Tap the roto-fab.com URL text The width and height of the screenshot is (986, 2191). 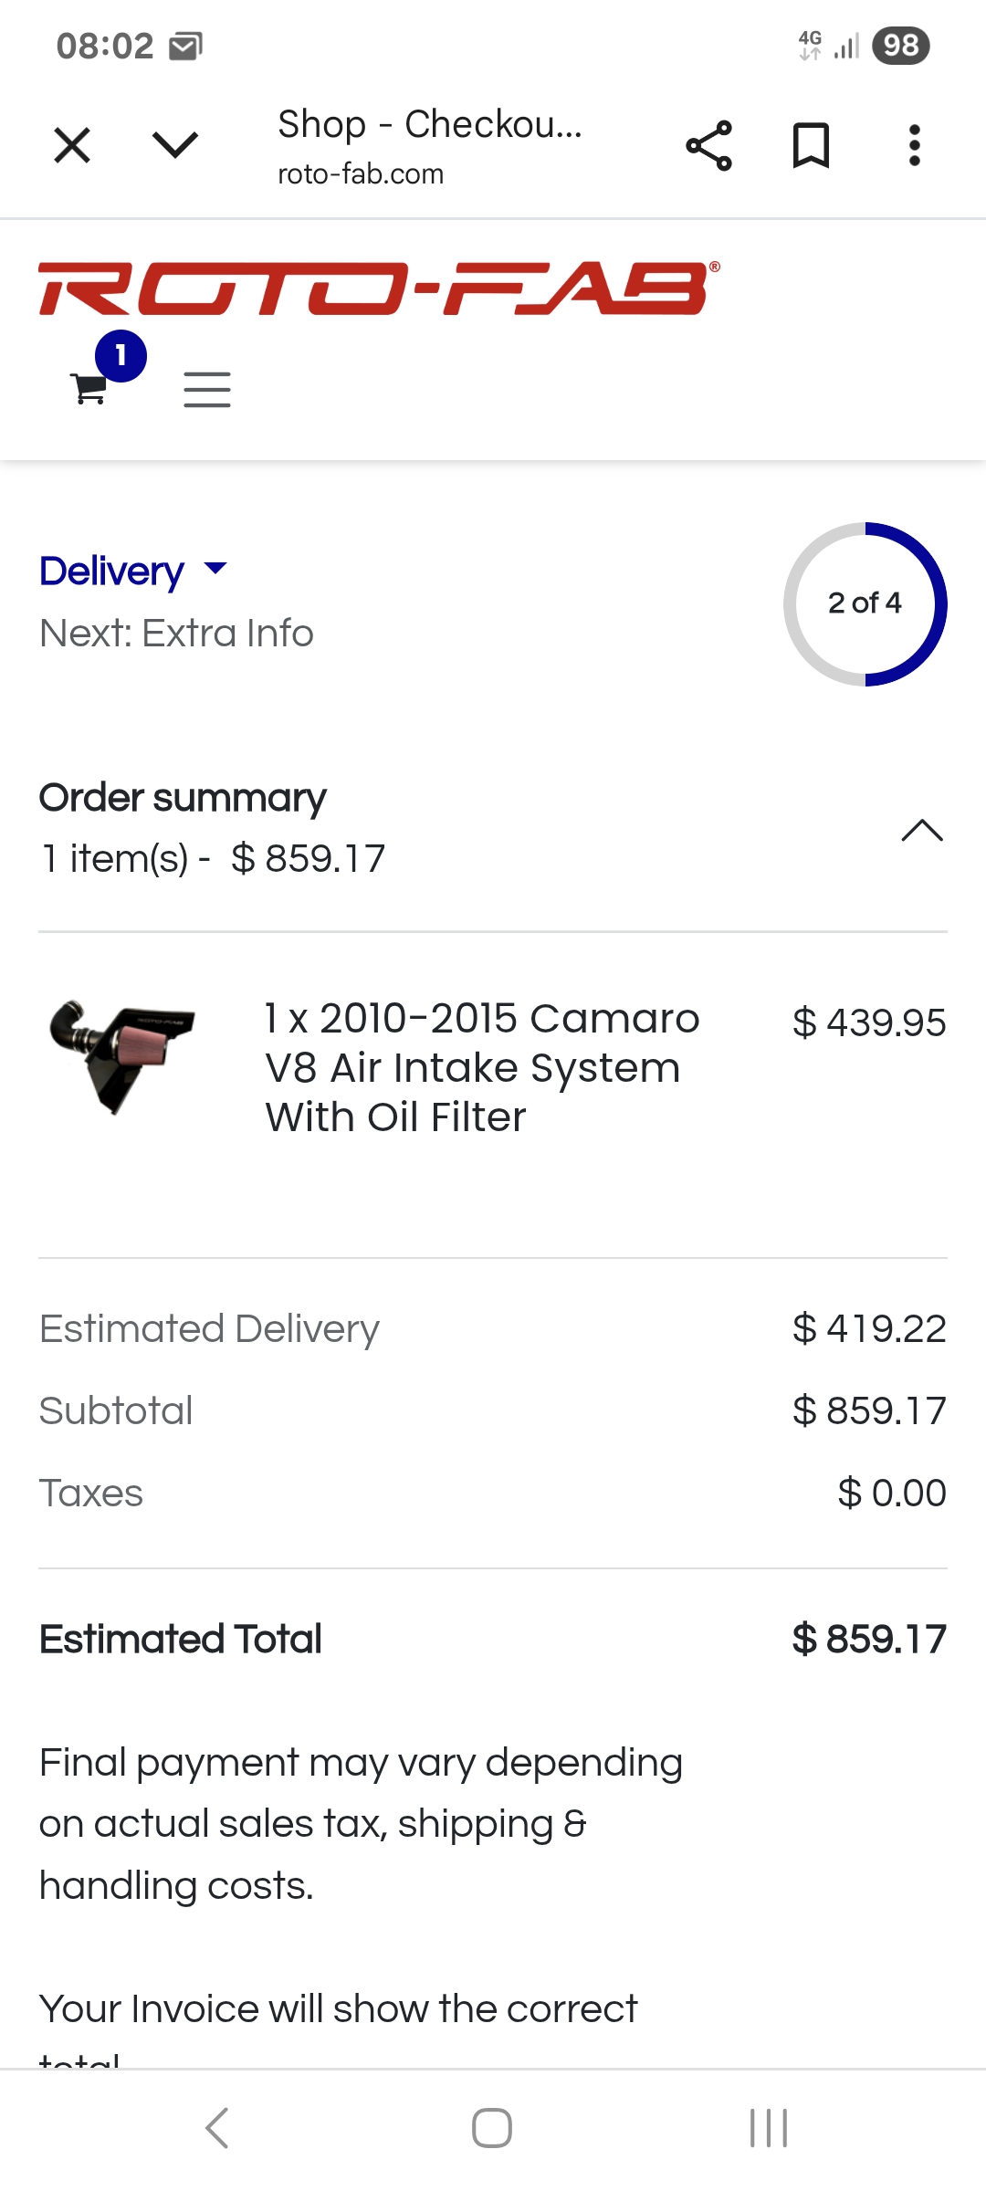pos(361,173)
